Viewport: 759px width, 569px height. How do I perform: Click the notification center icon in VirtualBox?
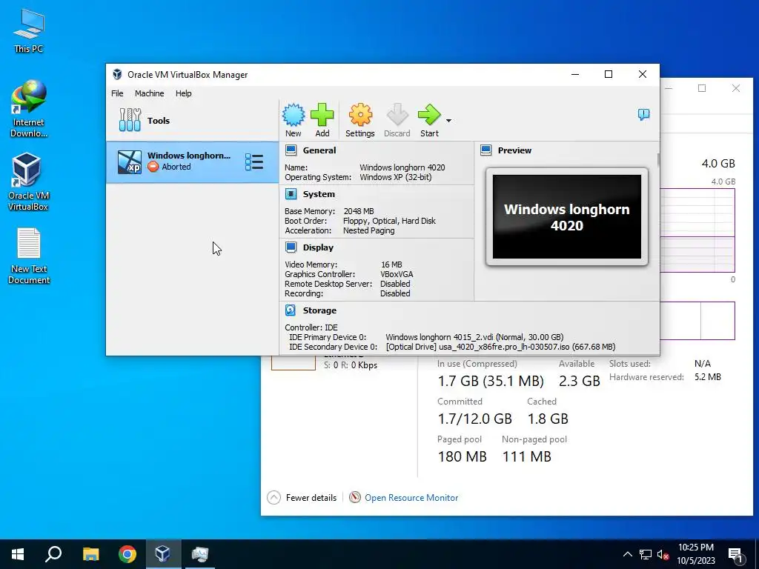(x=643, y=115)
